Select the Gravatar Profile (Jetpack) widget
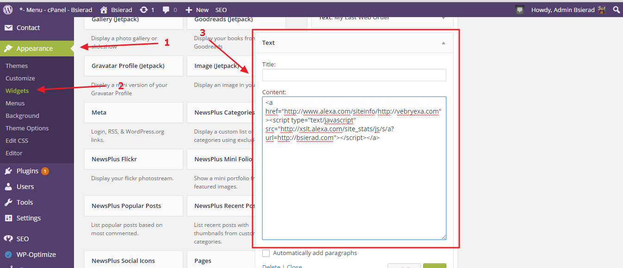The height and width of the screenshot is (268, 623). (134, 66)
